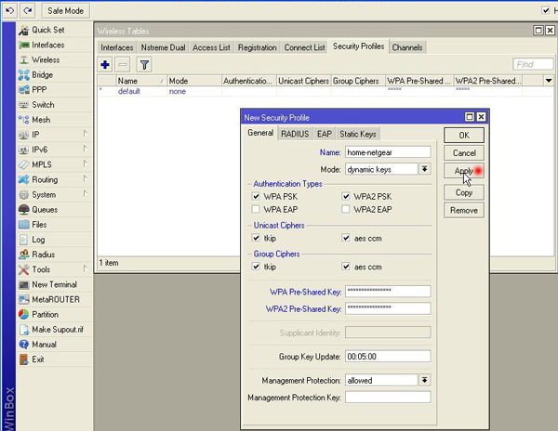Image resolution: width=558 pixels, height=431 pixels.
Task: Open Log sidebar icon
Action: coord(24,240)
